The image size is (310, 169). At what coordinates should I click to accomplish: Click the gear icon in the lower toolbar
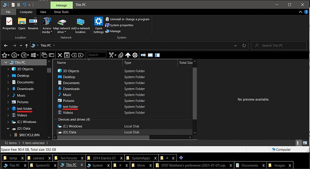[x=135, y=55]
